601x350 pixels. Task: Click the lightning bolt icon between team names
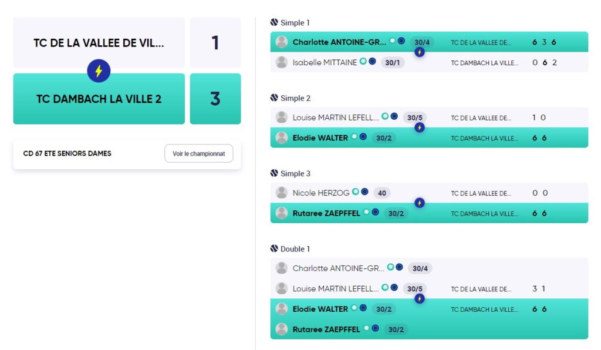click(x=99, y=71)
